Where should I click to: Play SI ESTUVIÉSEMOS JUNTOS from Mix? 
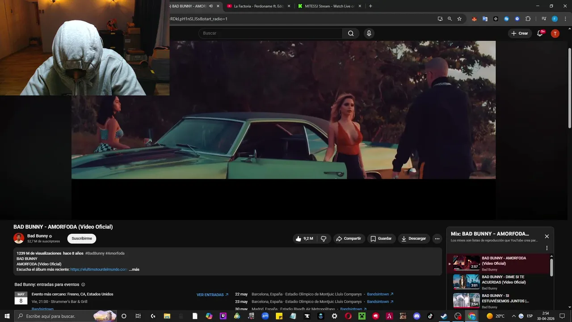click(x=499, y=301)
